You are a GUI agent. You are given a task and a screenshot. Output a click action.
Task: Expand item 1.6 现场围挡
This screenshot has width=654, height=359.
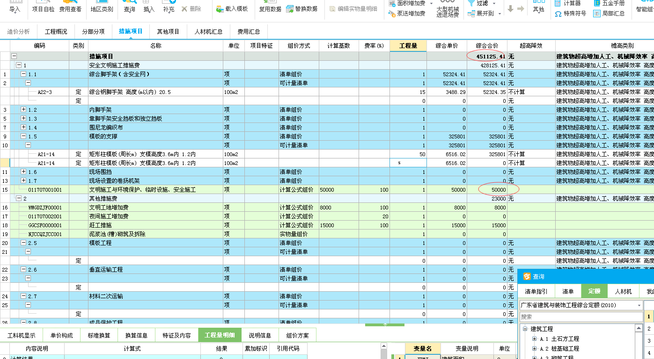(x=23, y=172)
